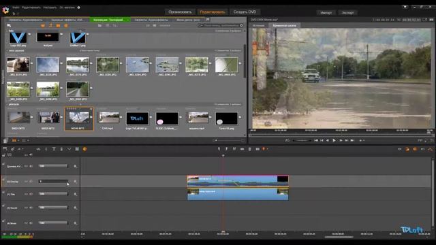Click the playhead marker on the timeline ruler
This screenshot has height=245, width=436.
(223, 231)
